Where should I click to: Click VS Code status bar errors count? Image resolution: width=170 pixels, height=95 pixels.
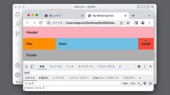[18, 82]
